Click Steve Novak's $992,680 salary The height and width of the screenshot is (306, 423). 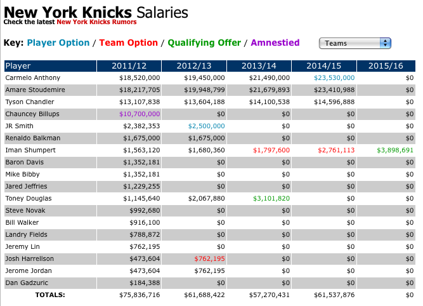(145, 210)
